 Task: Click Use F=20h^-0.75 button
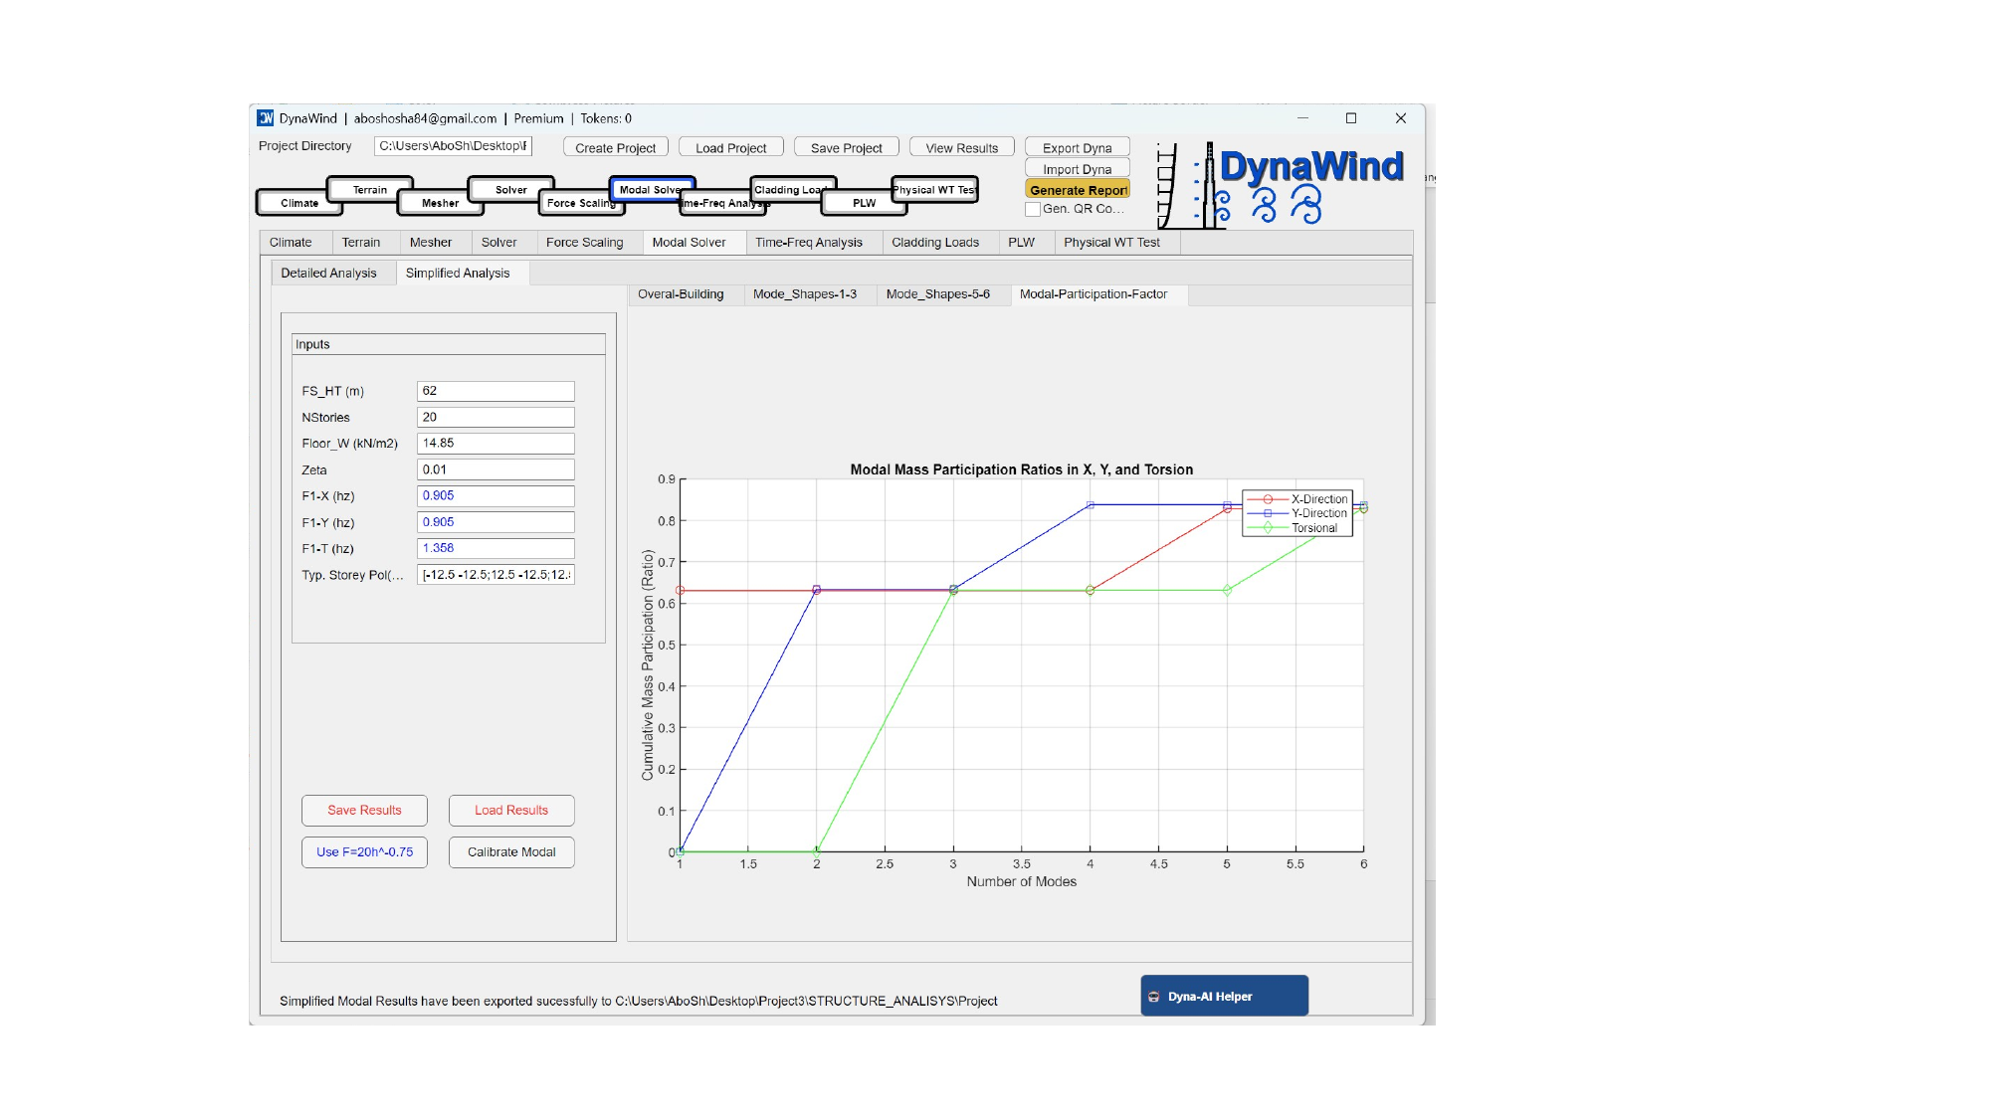[x=364, y=852]
